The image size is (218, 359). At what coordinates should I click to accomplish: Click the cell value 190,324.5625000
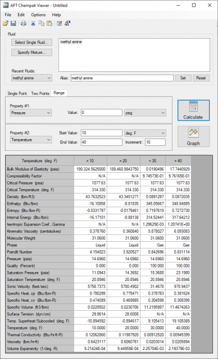pos(90,169)
